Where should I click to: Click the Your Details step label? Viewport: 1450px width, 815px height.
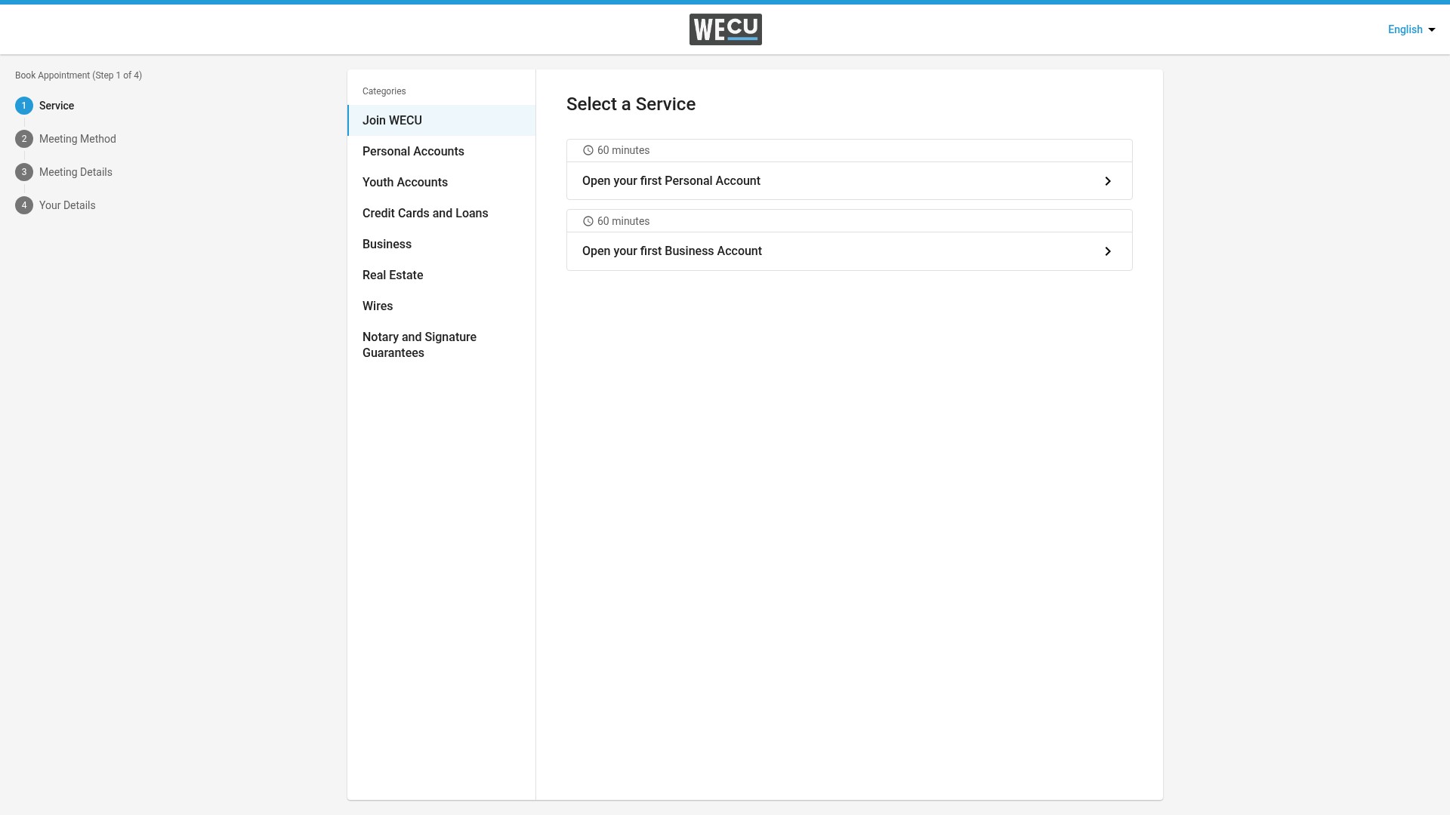coord(67,205)
